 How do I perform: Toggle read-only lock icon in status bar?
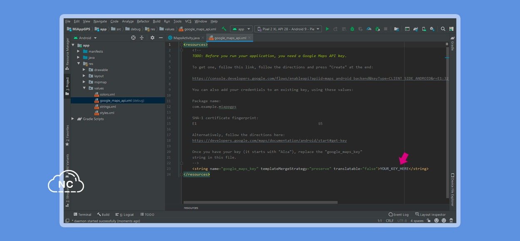coord(428,221)
